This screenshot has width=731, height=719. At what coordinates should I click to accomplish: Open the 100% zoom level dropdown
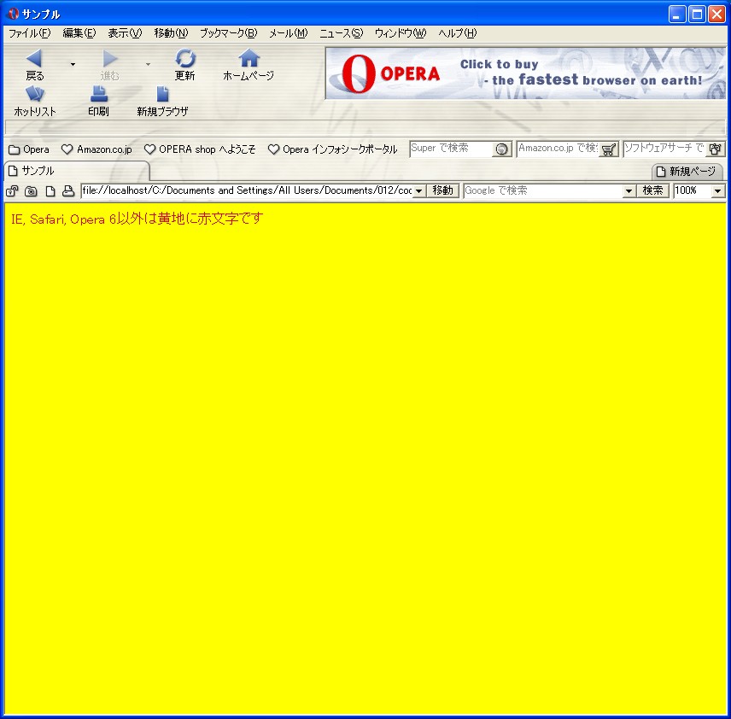coord(717,191)
